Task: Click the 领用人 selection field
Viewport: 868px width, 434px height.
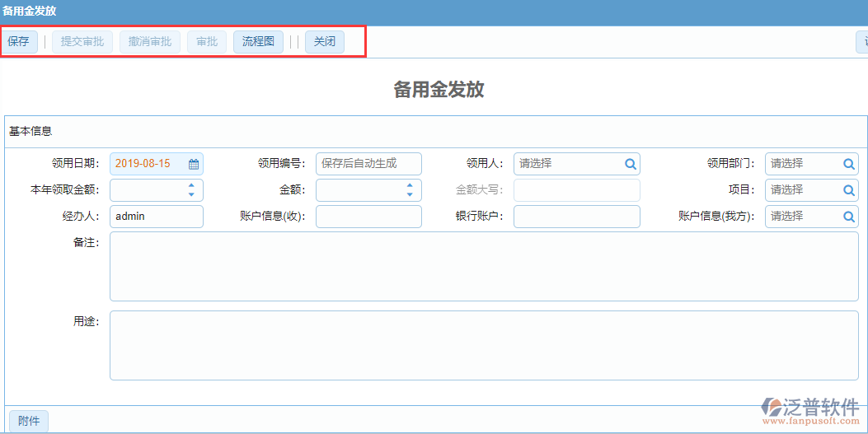Action: tap(577, 164)
